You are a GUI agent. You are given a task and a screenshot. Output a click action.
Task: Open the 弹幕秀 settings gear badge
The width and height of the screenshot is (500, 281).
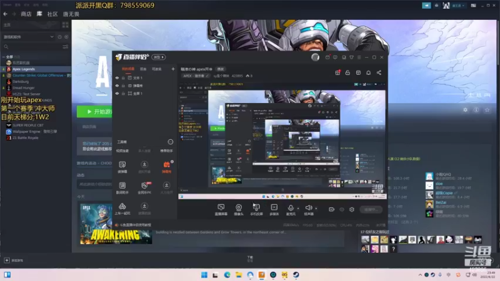[172, 162]
